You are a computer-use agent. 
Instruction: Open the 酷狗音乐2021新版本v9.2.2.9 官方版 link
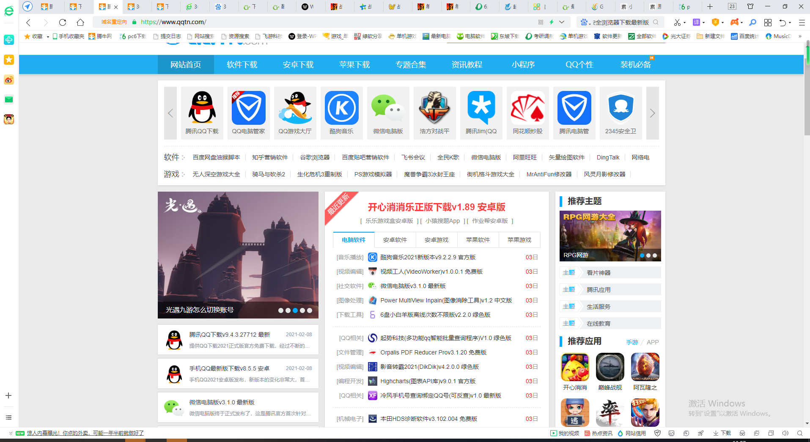click(428, 257)
